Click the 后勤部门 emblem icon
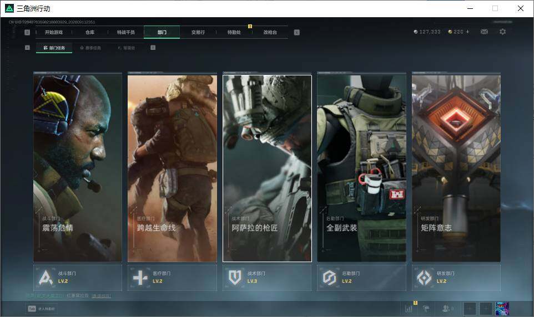Image resolution: width=534 pixels, height=317 pixels. (x=329, y=278)
